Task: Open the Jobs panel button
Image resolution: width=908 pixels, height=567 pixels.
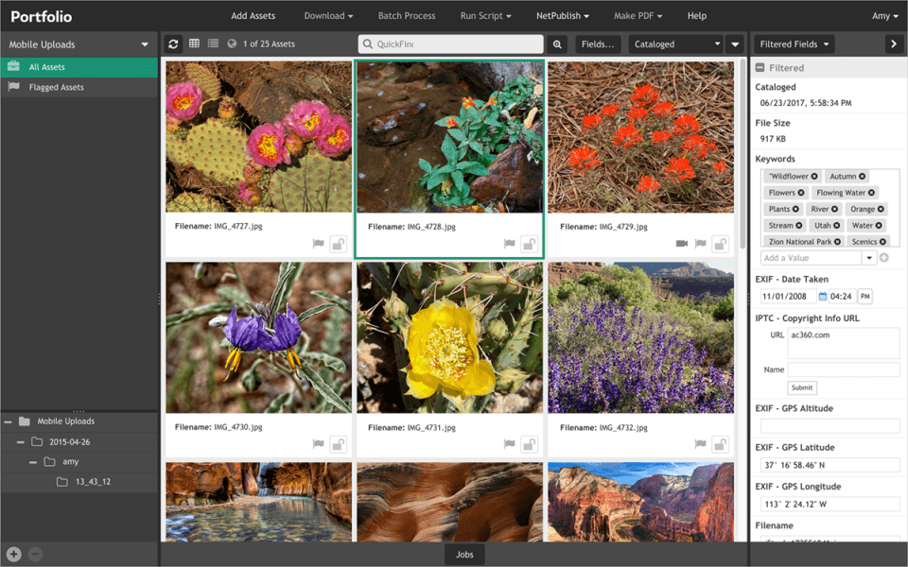Action: pos(464,555)
